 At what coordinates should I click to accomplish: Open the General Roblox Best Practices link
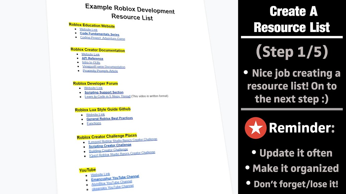pos(110,118)
